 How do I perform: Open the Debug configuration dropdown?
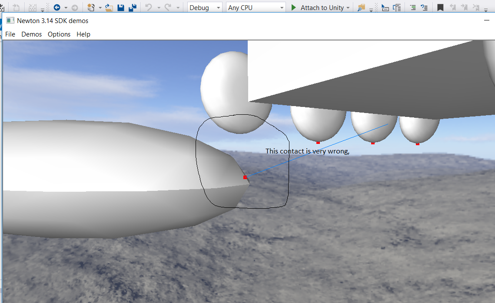coord(205,7)
